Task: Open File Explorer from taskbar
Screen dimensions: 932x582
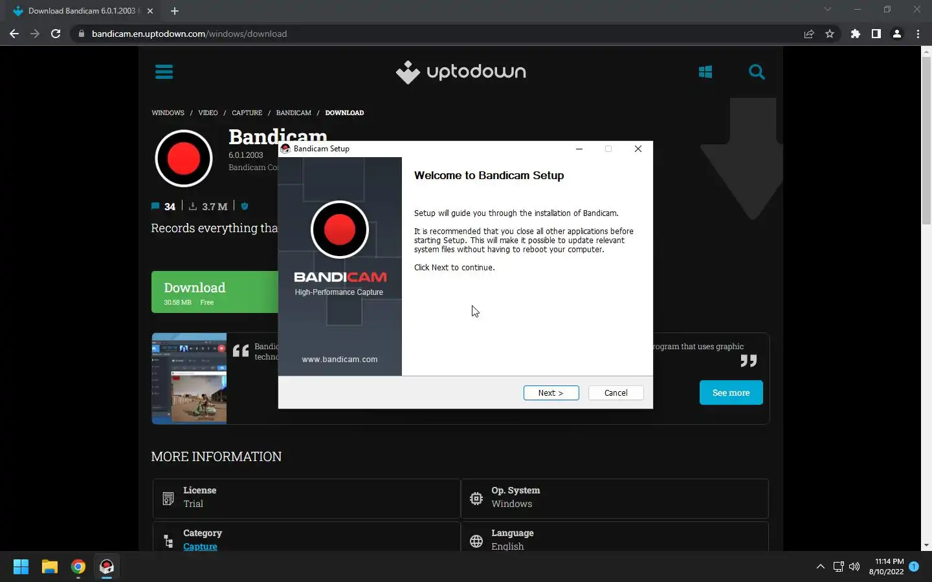Action: click(50, 567)
